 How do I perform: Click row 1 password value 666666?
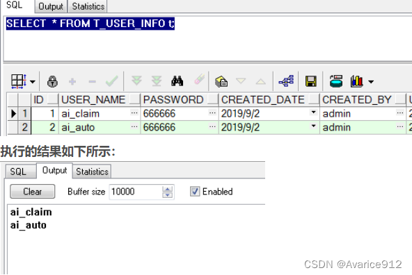159,113
